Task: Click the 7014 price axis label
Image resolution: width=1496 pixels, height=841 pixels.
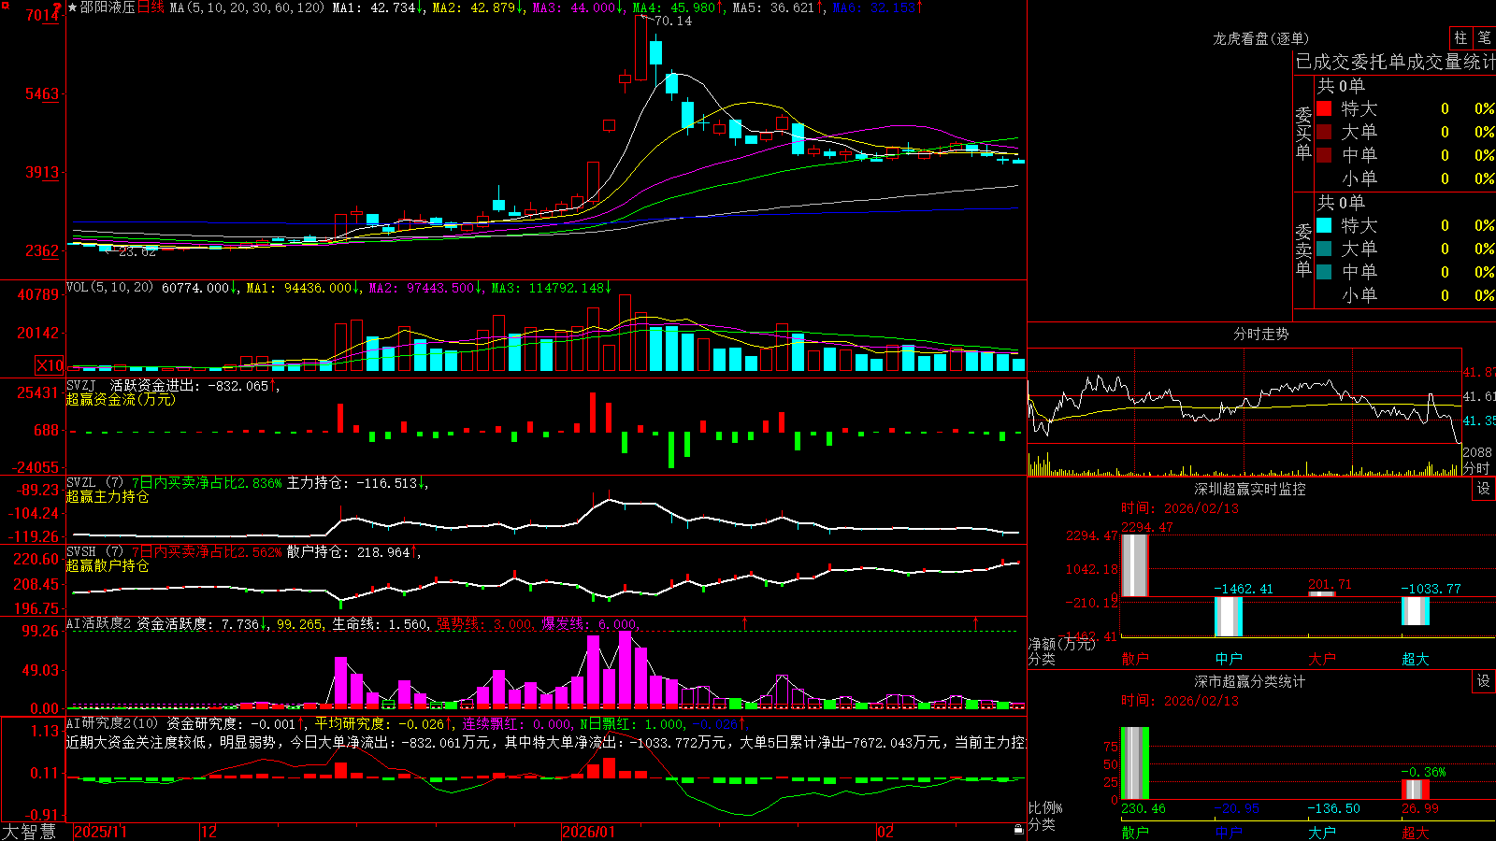Action: coord(41,15)
